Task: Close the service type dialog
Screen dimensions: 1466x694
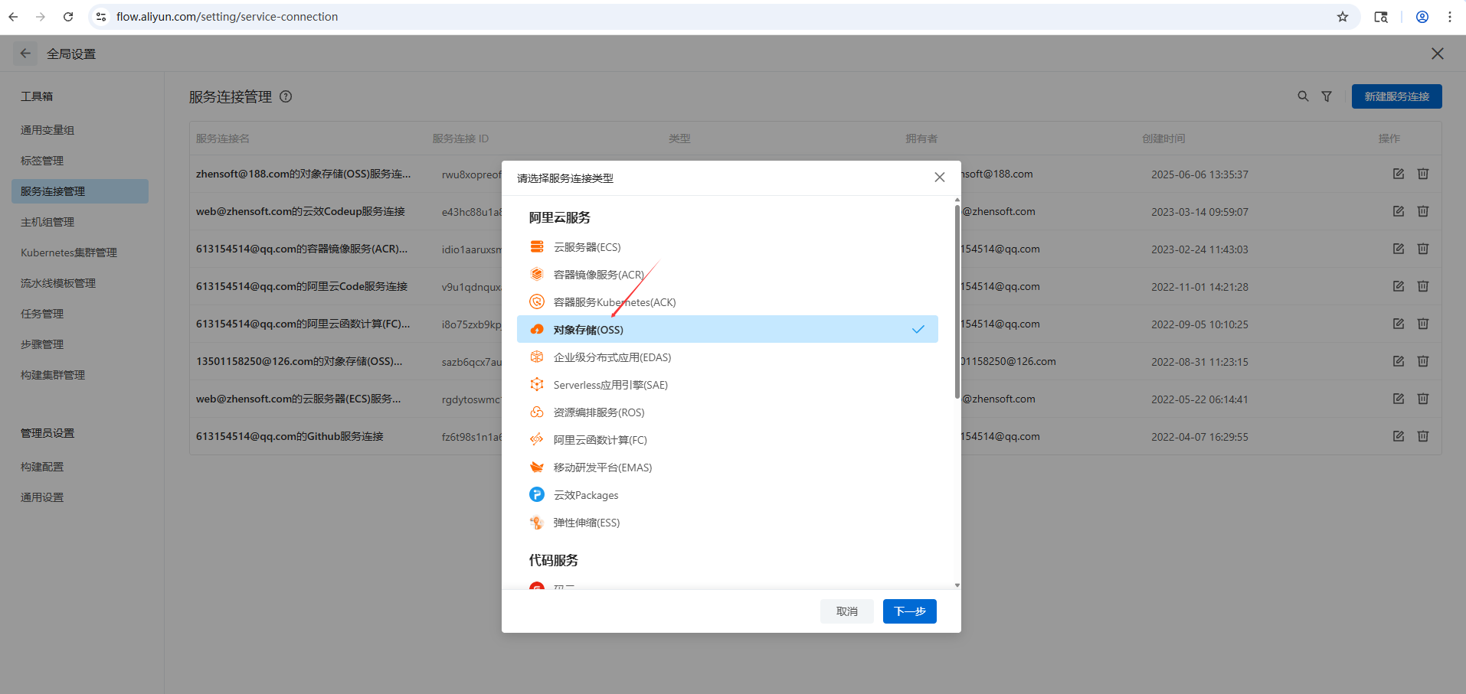Action: (x=940, y=178)
